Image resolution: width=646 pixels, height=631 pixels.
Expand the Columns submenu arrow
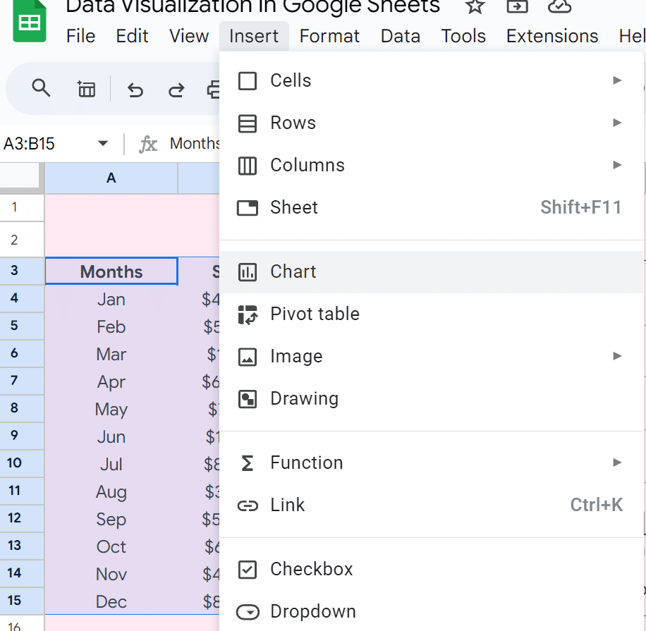click(x=617, y=165)
